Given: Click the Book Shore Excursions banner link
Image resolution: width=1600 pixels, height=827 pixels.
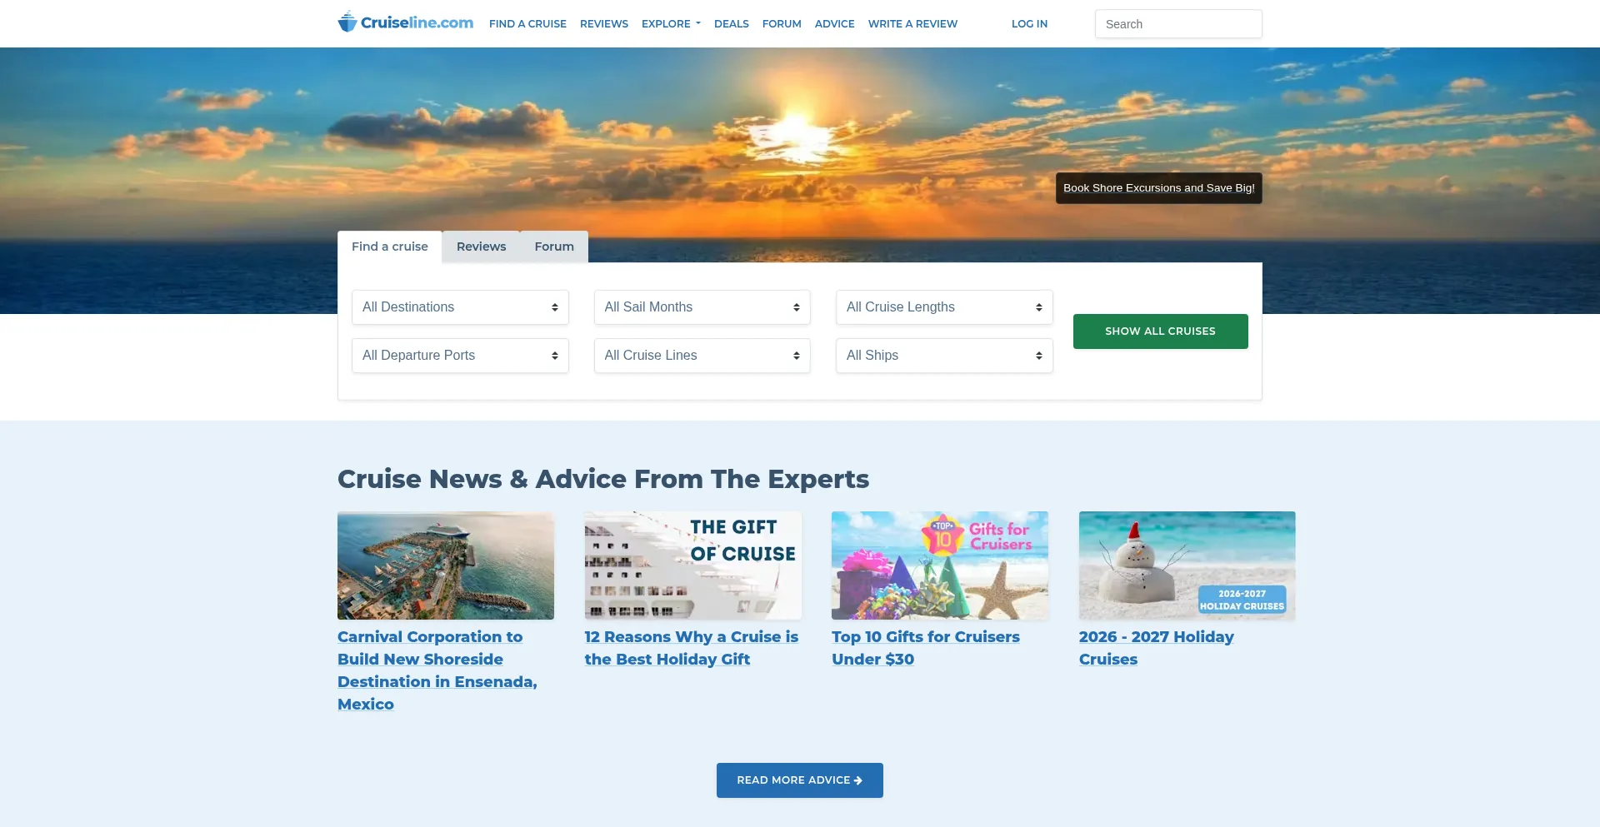Looking at the screenshot, I should (1158, 188).
